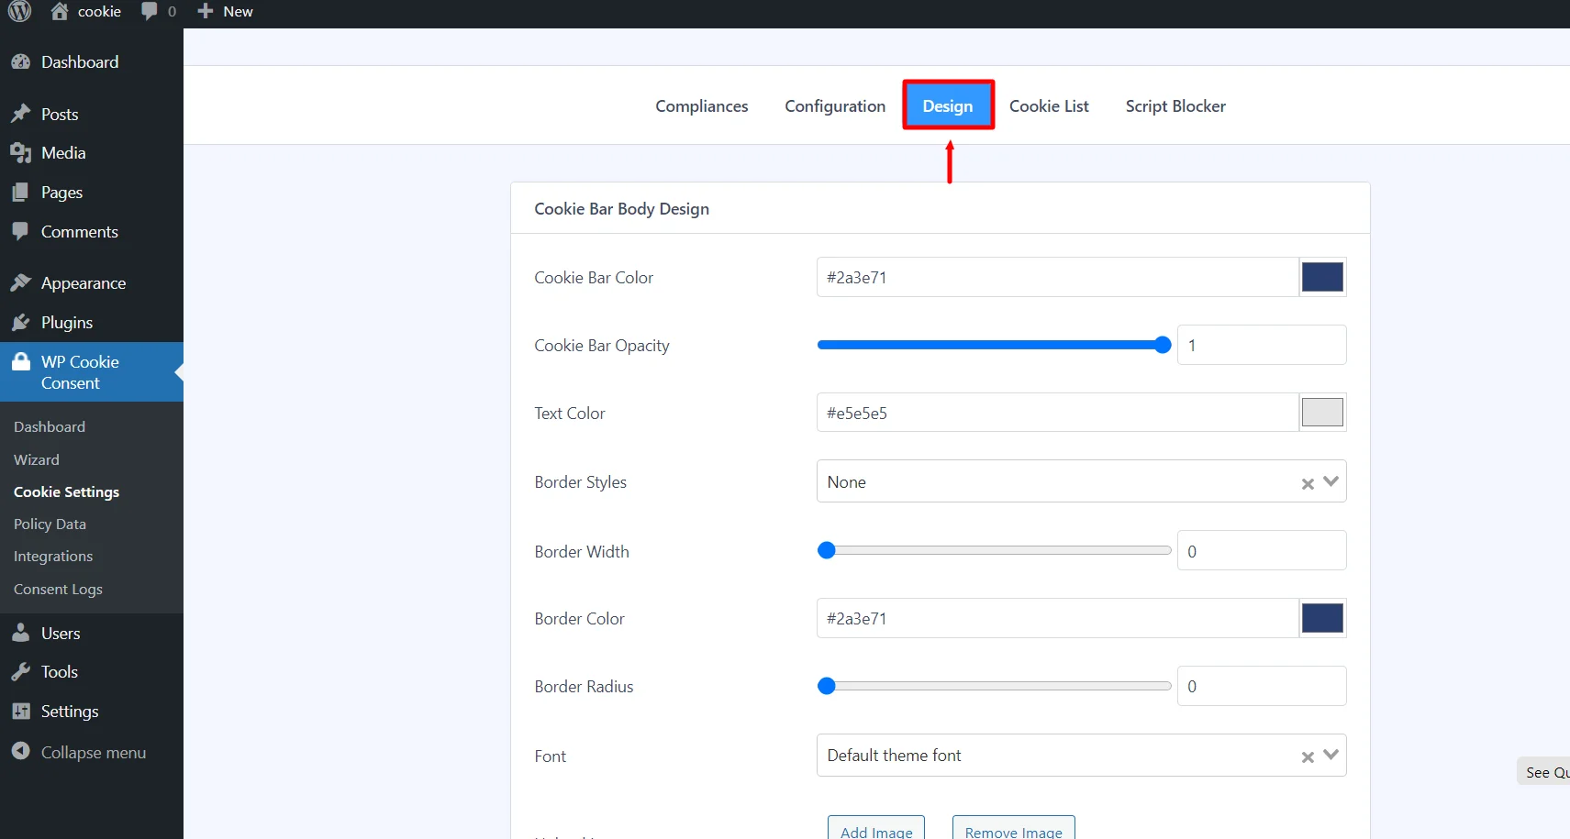
Task: Switch to the Cookie List tab
Action: point(1049,105)
